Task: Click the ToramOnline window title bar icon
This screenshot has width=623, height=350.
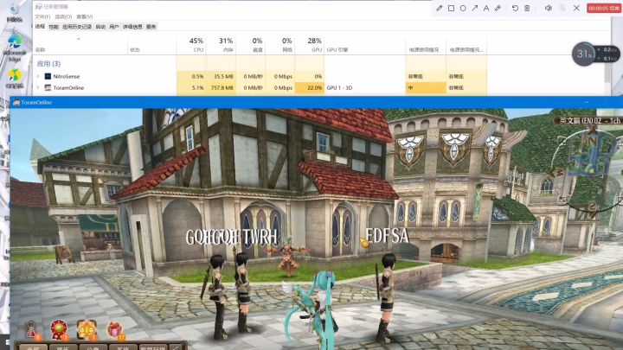Action: pyautogui.click(x=16, y=102)
